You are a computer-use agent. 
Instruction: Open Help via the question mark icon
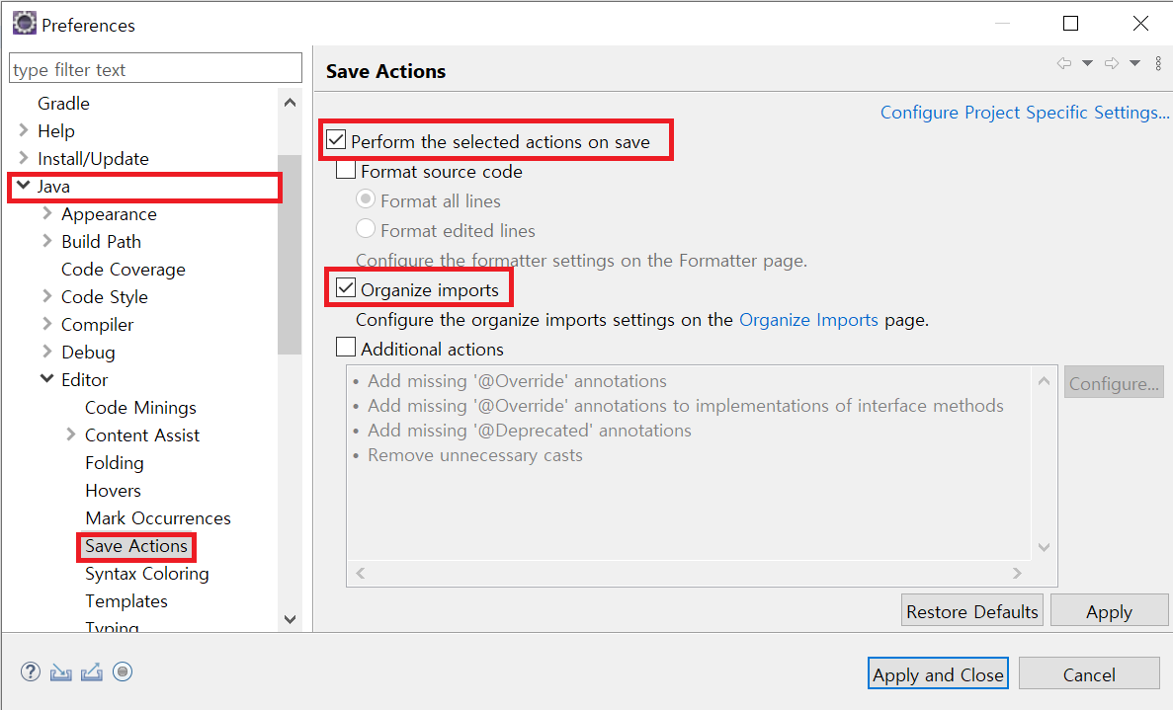coord(30,672)
